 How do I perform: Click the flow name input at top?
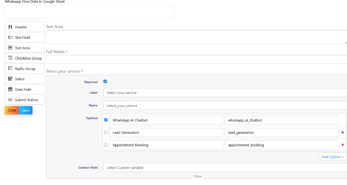[90, 12]
